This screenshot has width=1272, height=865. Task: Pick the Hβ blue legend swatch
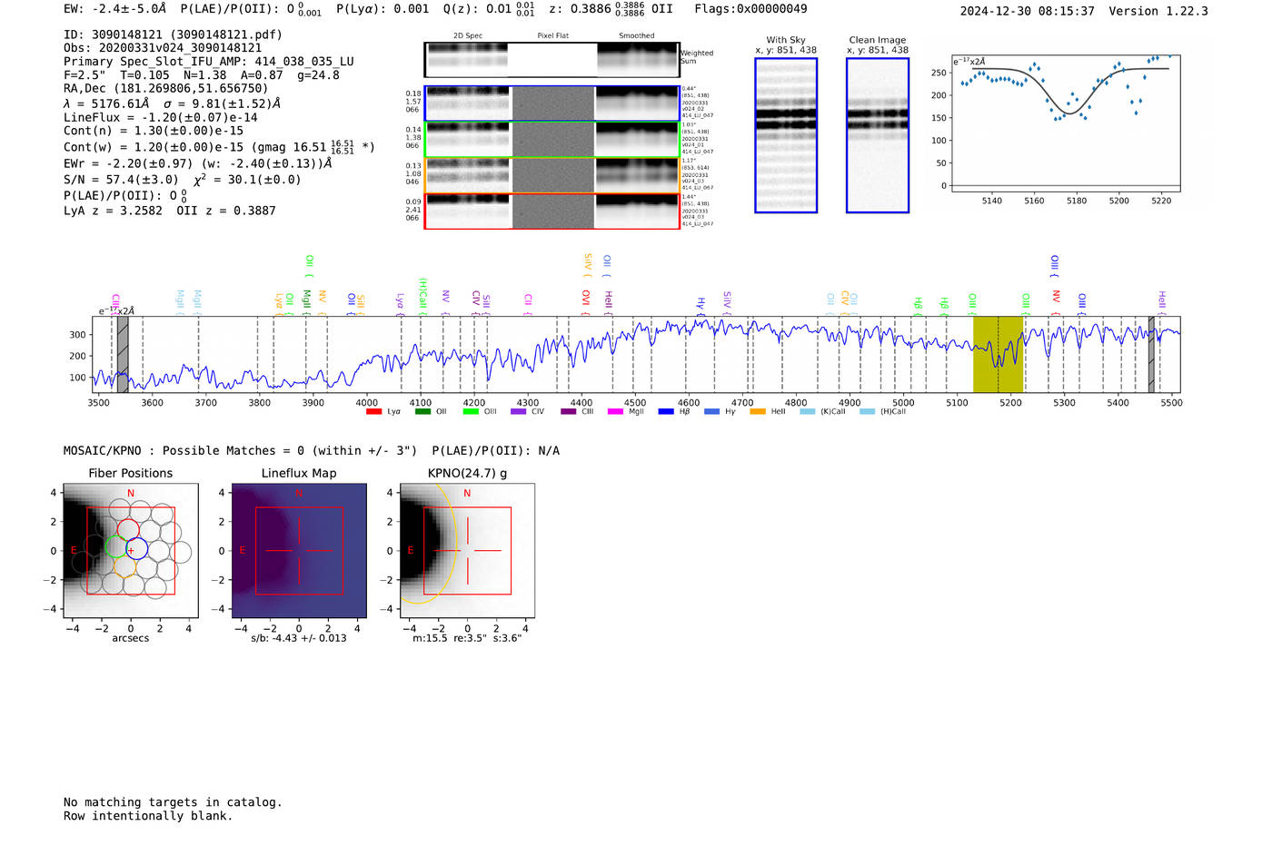coord(666,412)
